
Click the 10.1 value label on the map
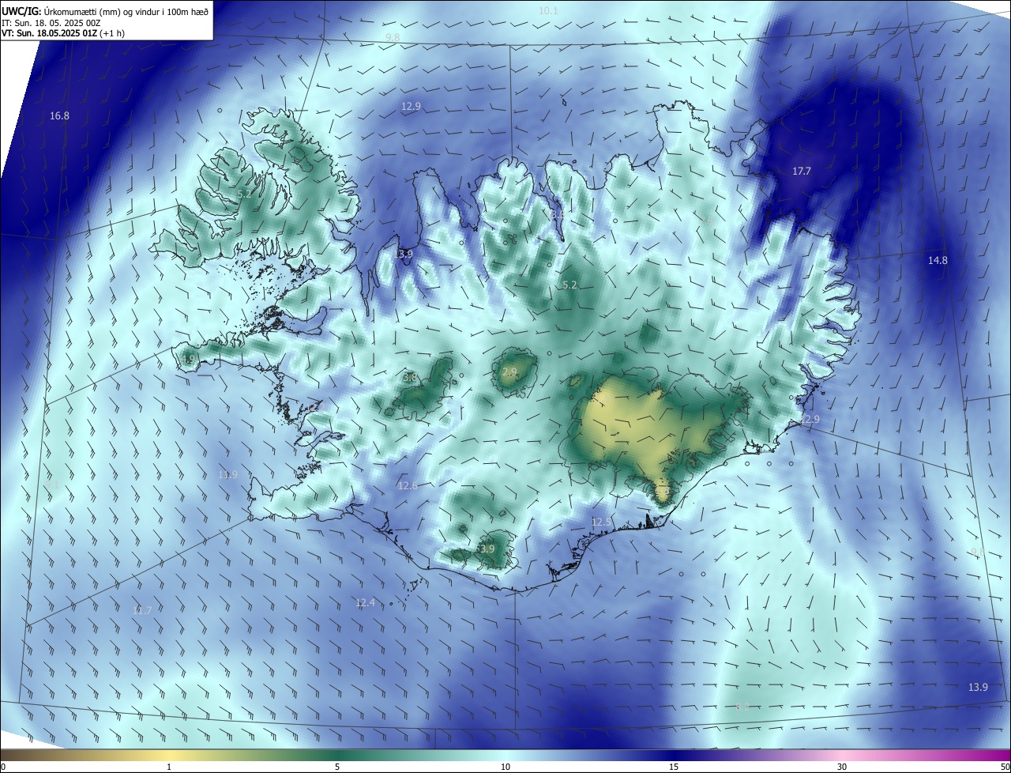(548, 10)
